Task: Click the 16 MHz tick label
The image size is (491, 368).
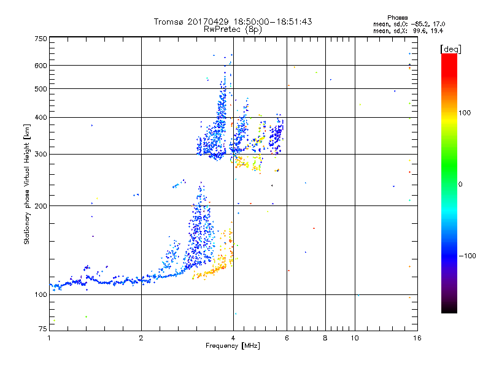Action: pos(417,338)
